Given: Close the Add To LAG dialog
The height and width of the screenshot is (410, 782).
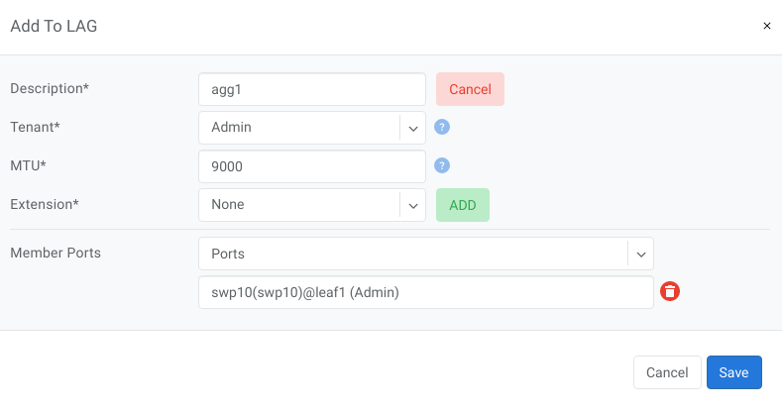Looking at the screenshot, I should (x=766, y=26).
